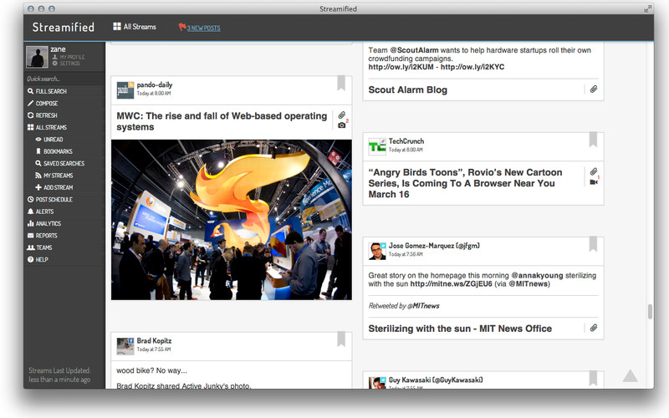Open the Firefox booth photo
The image size is (669, 418).
[232, 220]
